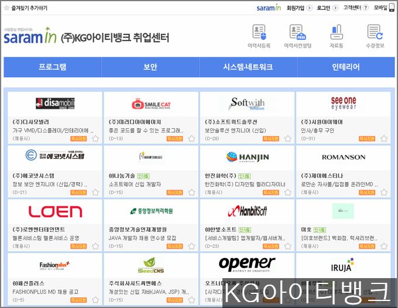Favorite the (주)미리디아이에이치 job with star

click(191, 139)
